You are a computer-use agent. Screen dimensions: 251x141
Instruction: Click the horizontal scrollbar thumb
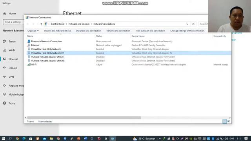84,117
